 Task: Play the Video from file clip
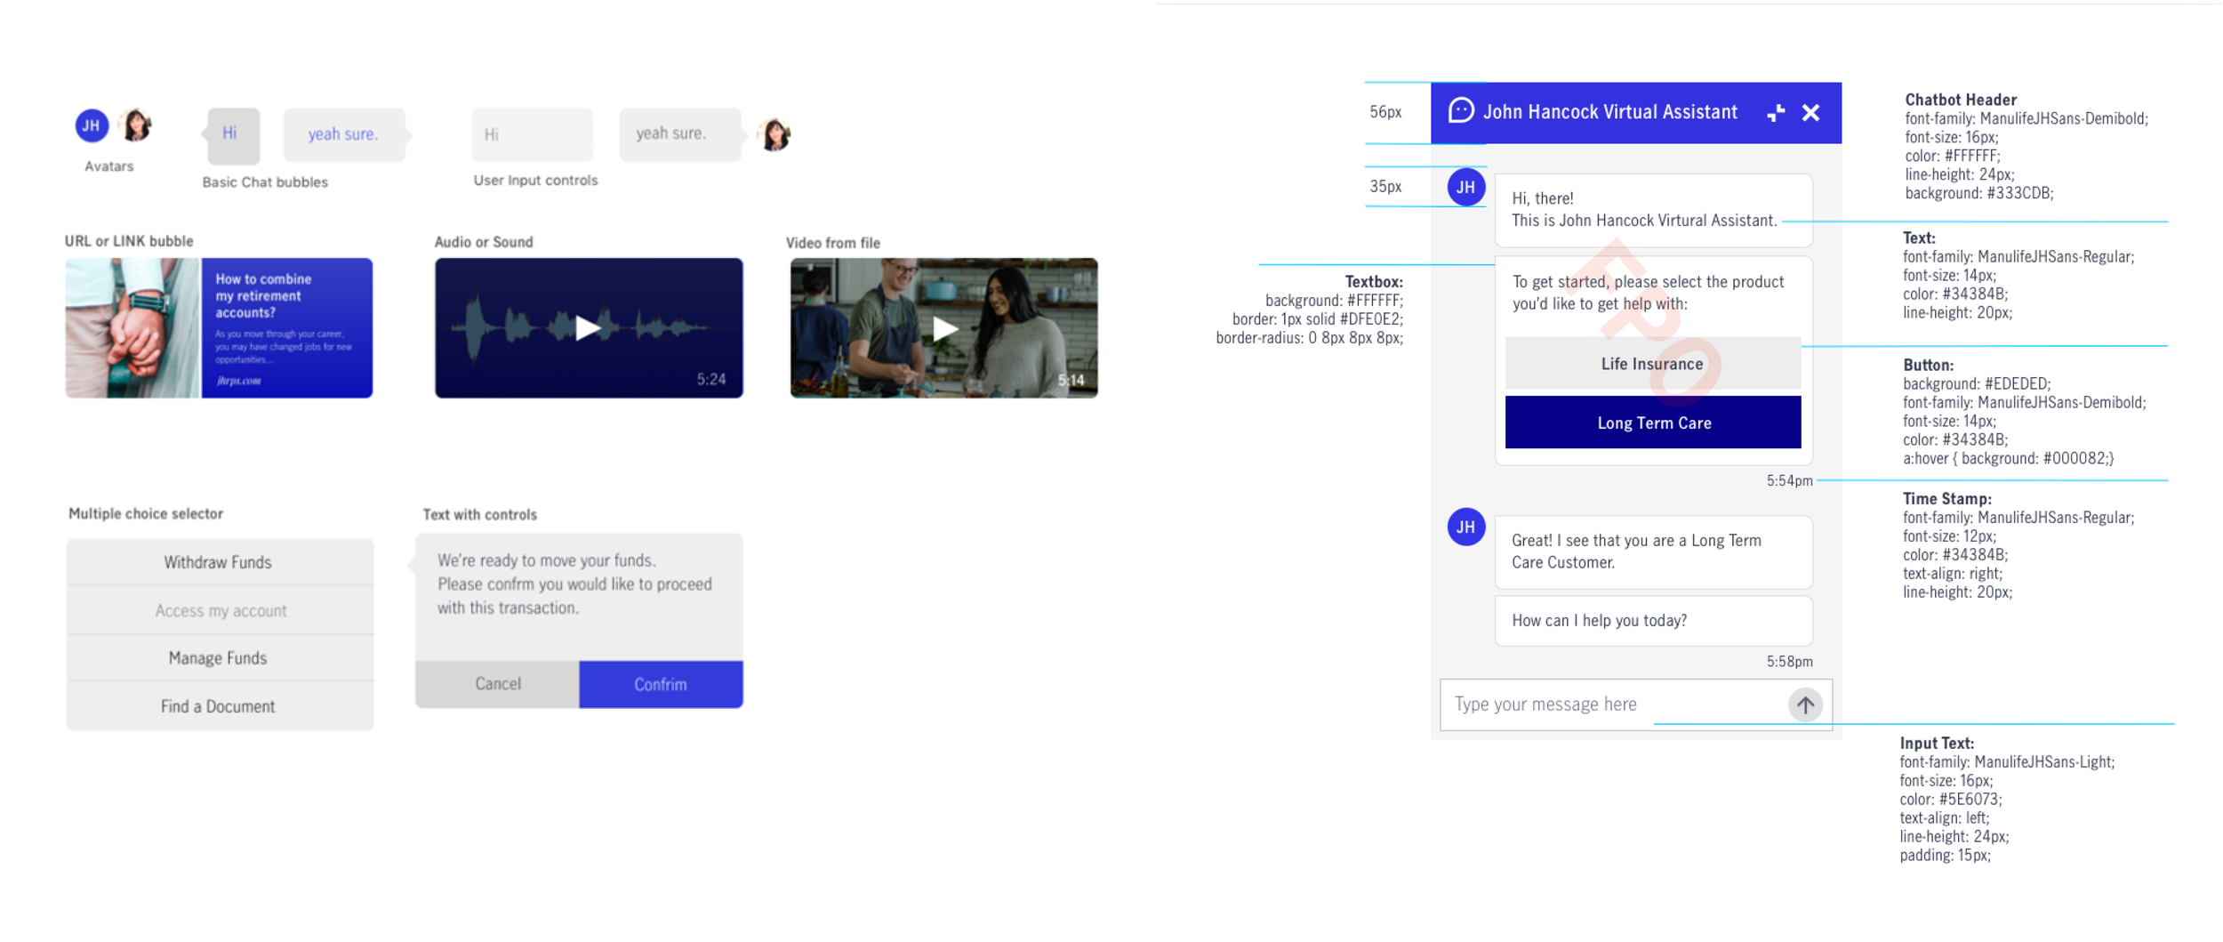[944, 328]
